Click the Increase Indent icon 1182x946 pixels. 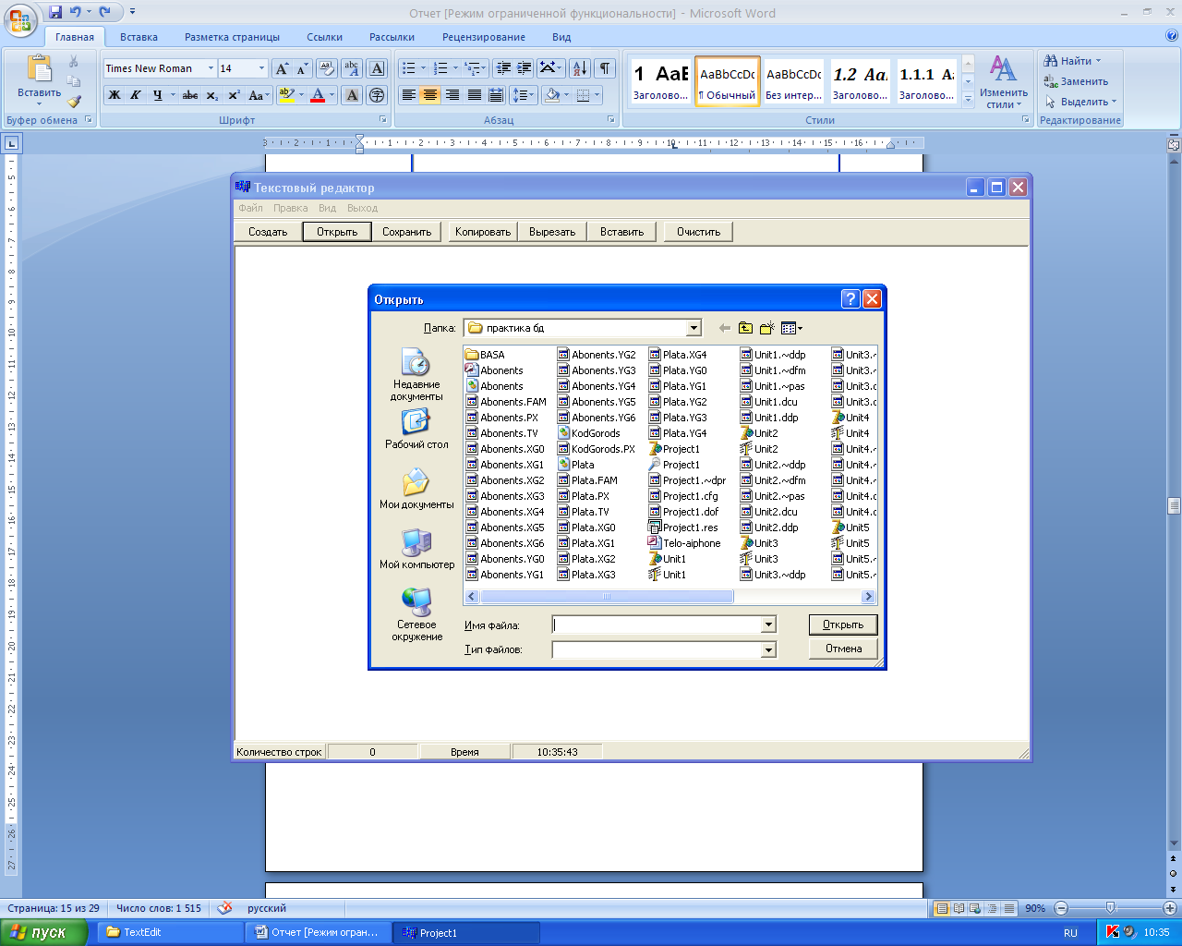pos(524,68)
